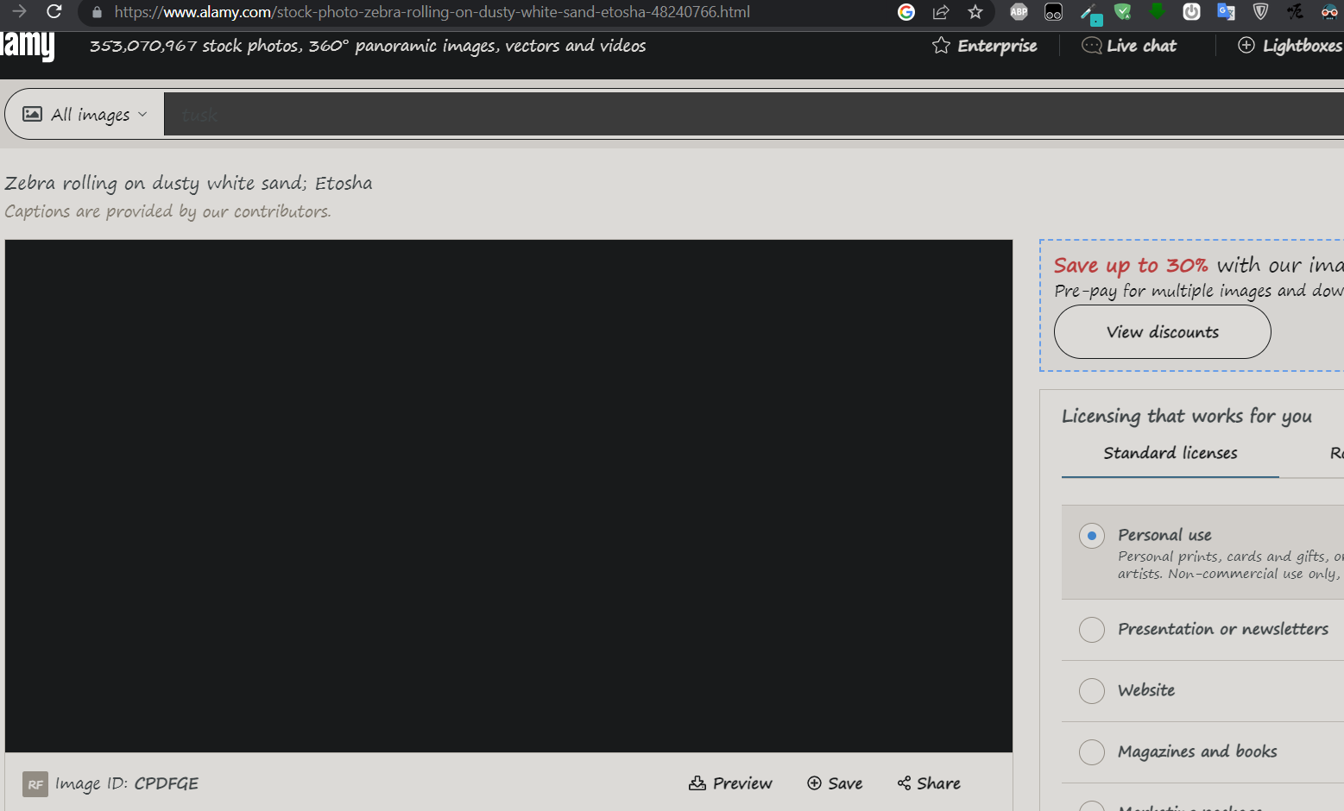Click the Adblock Plus extension icon
This screenshot has height=811, width=1344.
click(x=1019, y=12)
